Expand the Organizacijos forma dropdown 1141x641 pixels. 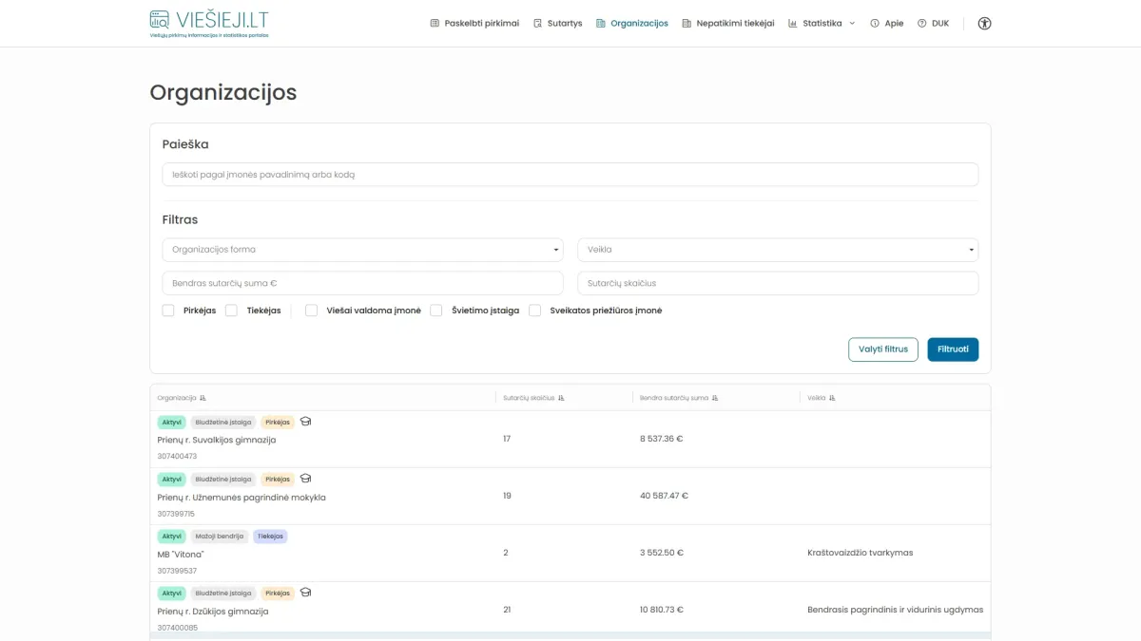click(x=362, y=250)
